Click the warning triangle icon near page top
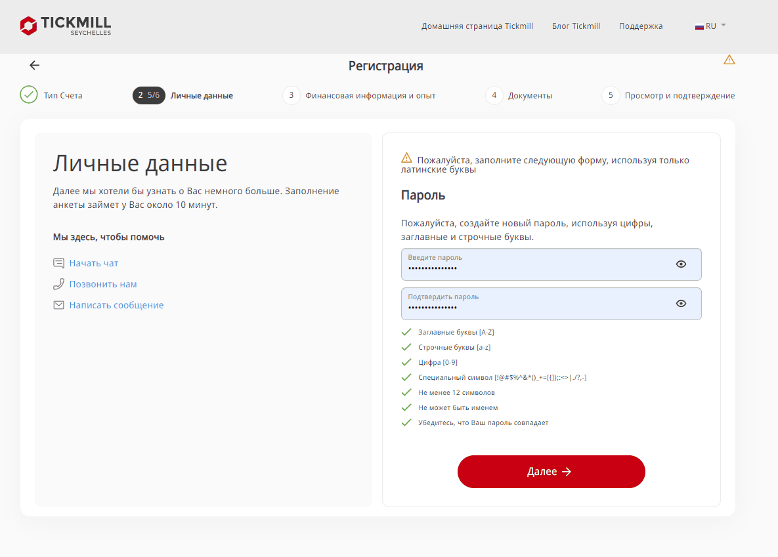Image resolution: width=778 pixels, height=557 pixels. (729, 60)
